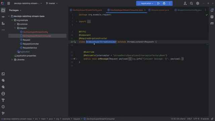Open IDE settings gear
Viewport: 215px width, 121px height.
[x=198, y=3]
